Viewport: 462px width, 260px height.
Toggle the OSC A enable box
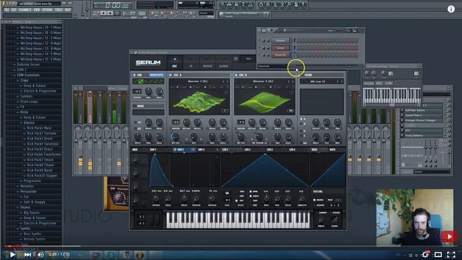[x=171, y=75]
